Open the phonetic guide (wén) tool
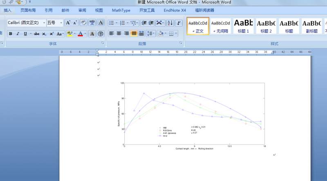 92,23
